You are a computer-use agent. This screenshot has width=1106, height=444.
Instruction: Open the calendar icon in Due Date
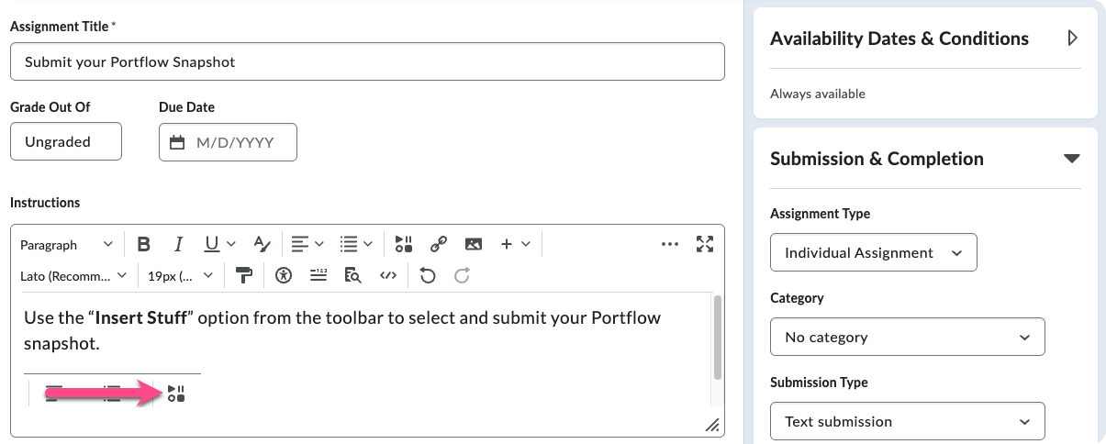coord(178,142)
